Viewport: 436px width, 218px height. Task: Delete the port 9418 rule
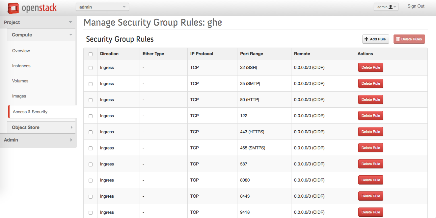371,212
